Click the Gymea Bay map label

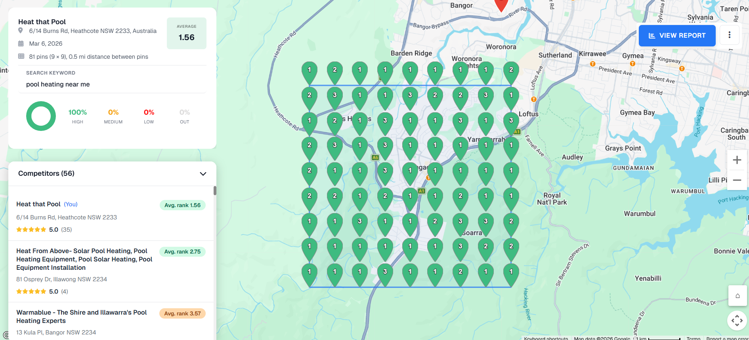(637, 113)
